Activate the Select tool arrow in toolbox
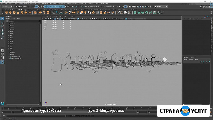The width and height of the screenshot is (213, 120). click(x=3, y=19)
